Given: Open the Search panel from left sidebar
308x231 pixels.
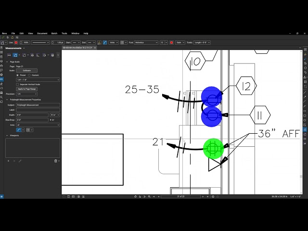Looking at the screenshot, I should click(1, 97).
